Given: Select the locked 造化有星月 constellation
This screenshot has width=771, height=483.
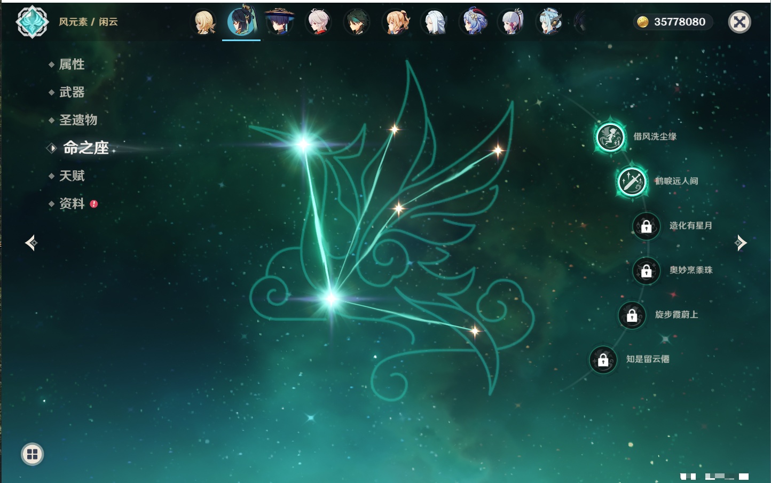Looking at the screenshot, I should click(x=646, y=226).
